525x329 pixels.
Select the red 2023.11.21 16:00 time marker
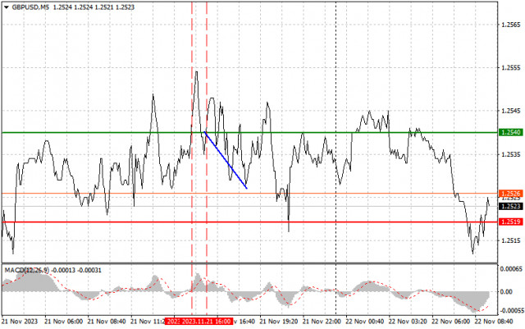point(199,322)
